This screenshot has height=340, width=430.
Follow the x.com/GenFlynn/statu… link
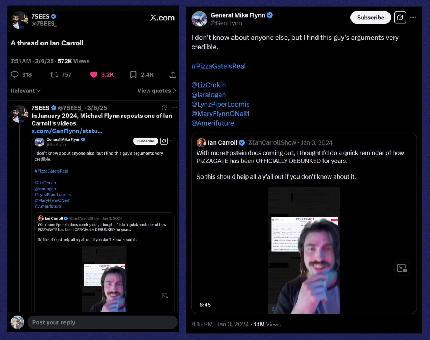tap(67, 131)
